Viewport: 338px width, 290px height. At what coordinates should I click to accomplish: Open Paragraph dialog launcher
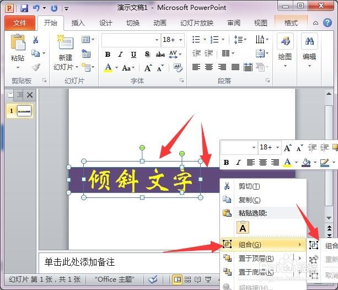[x=267, y=80]
